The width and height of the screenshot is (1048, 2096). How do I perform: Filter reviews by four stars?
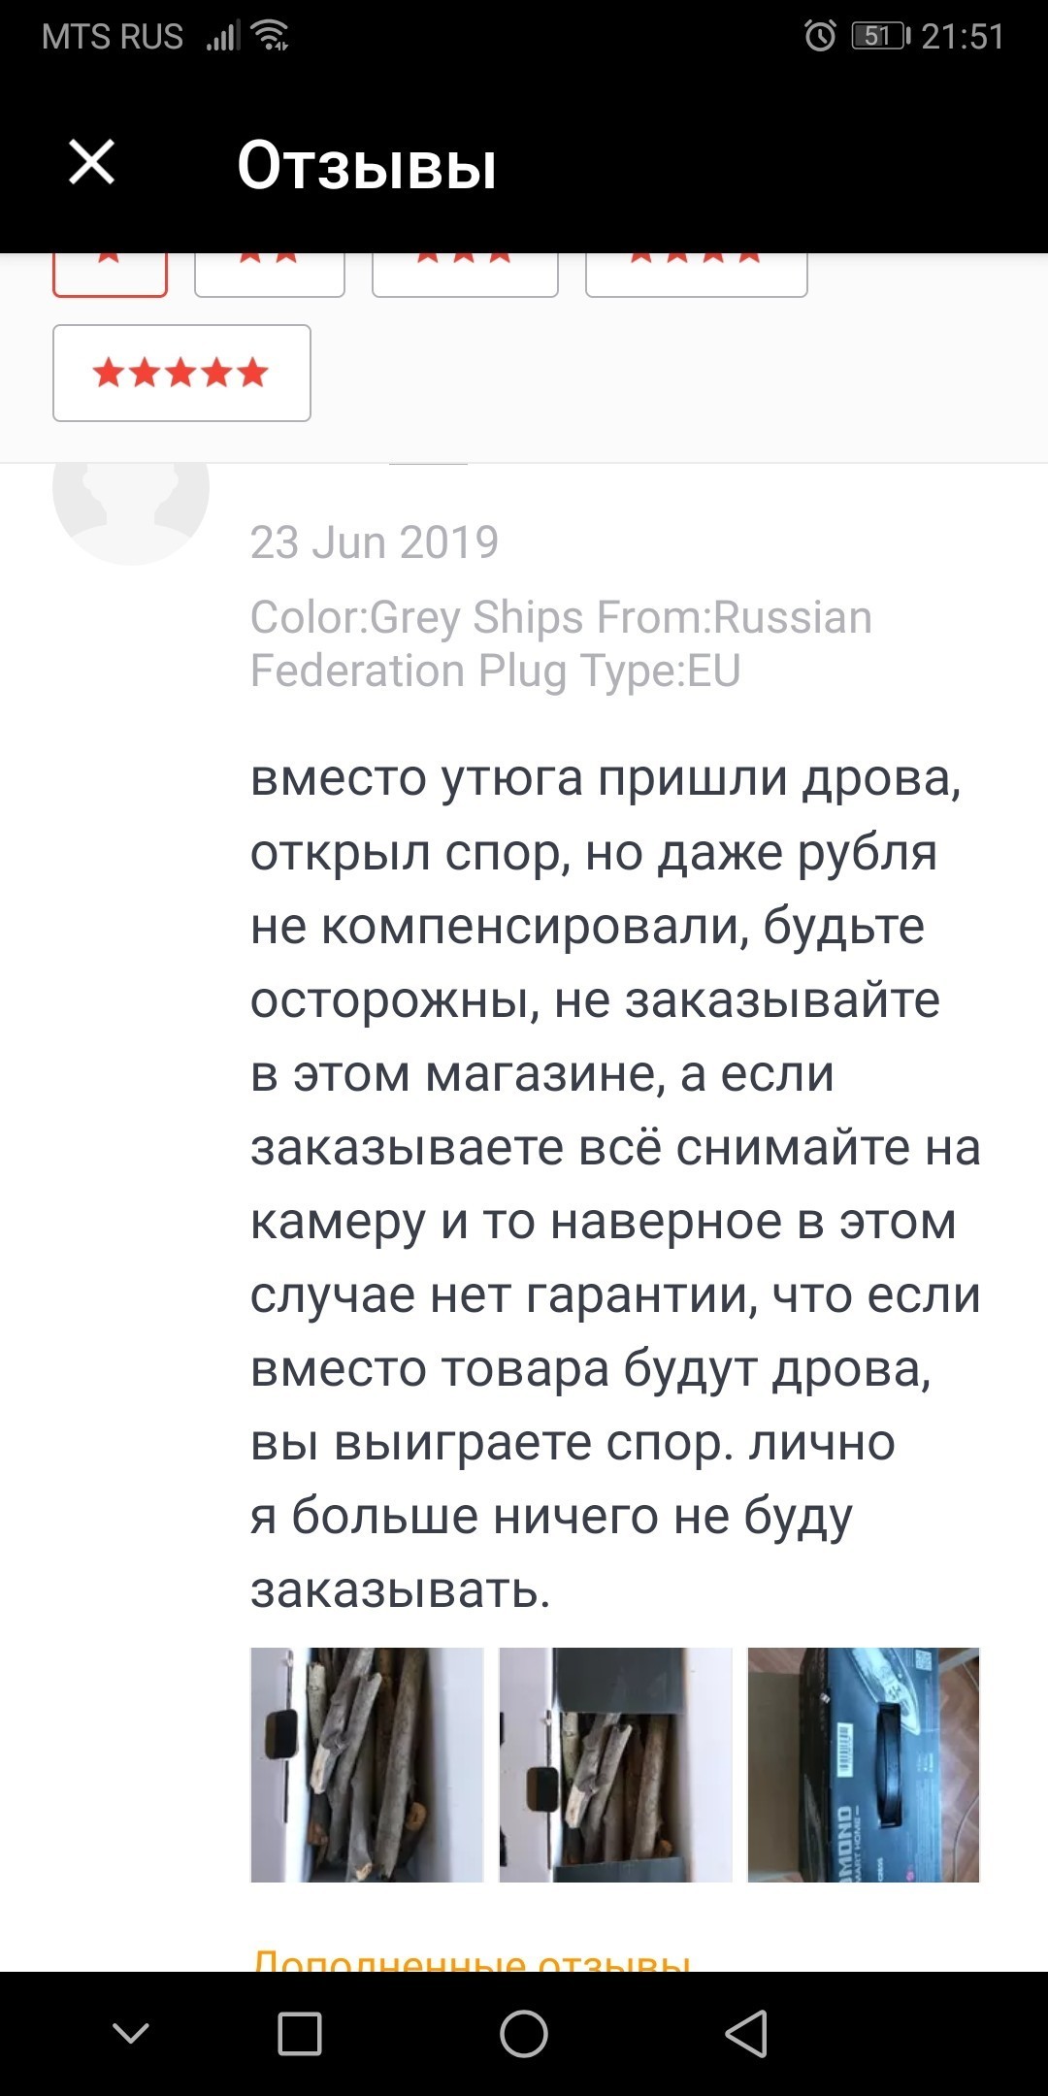(x=696, y=274)
